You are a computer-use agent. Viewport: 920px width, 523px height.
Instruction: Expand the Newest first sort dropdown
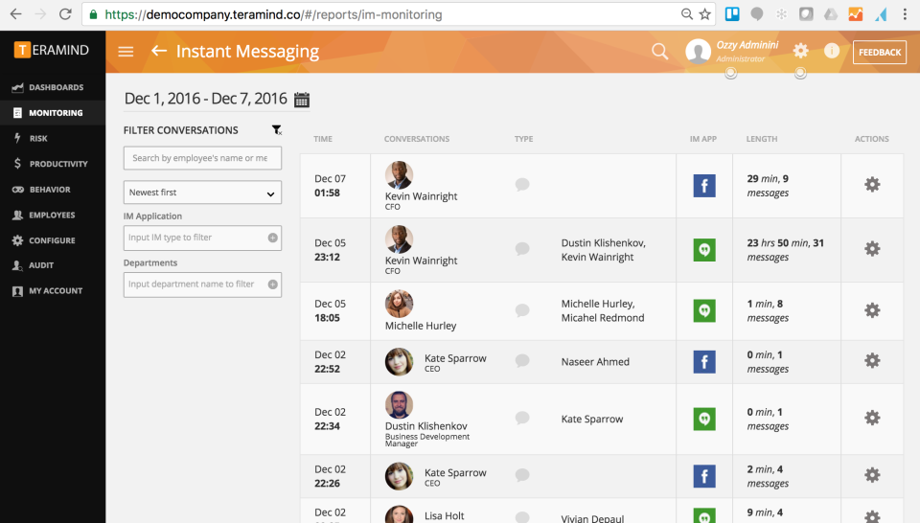click(x=202, y=193)
